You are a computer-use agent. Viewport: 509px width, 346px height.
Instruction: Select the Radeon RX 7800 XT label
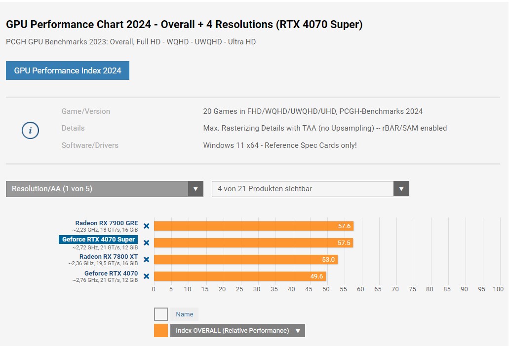click(109, 257)
